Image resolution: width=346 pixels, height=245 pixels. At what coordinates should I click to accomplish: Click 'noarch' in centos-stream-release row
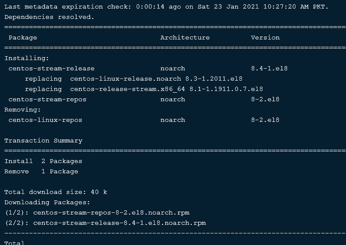173,69
